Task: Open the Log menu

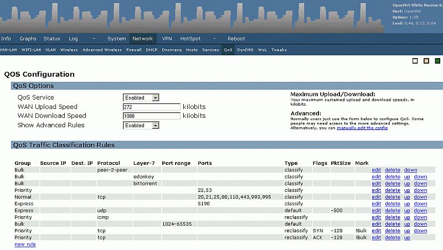Action: (x=73, y=39)
